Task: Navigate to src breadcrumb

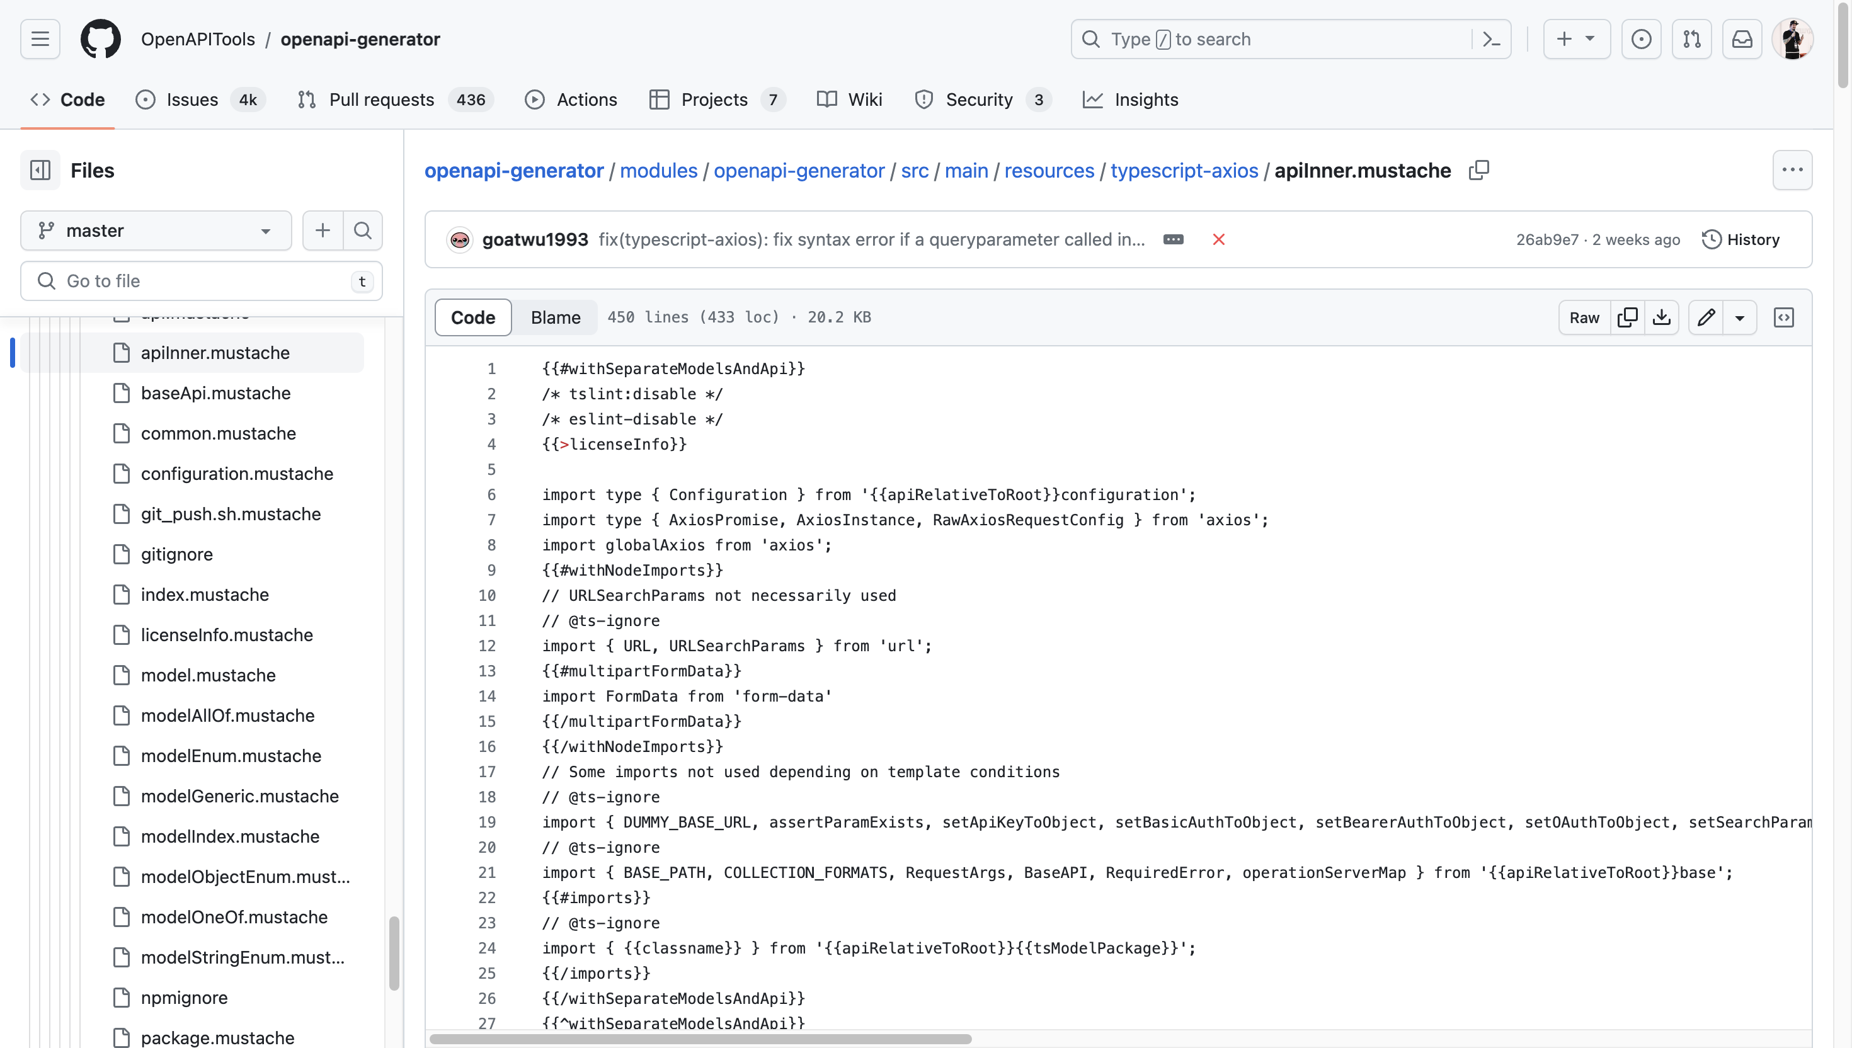Action: pyautogui.click(x=914, y=171)
